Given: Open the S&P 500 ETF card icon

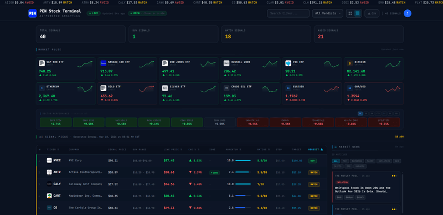Looking at the screenshot, I should click(x=42, y=63).
